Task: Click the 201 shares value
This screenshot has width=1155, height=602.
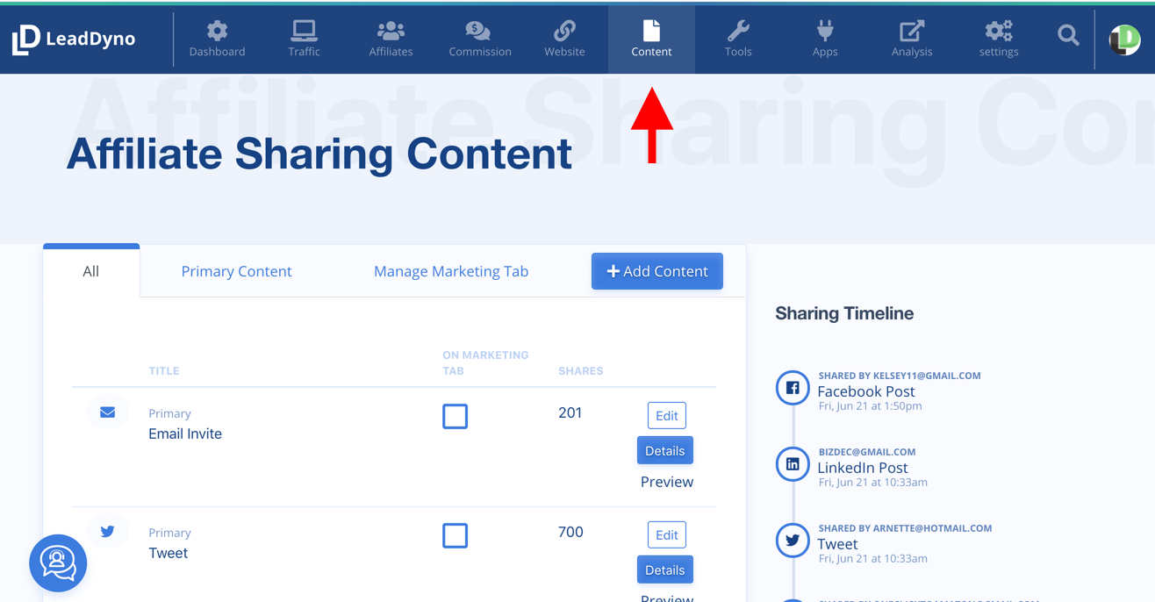Action: tap(570, 412)
